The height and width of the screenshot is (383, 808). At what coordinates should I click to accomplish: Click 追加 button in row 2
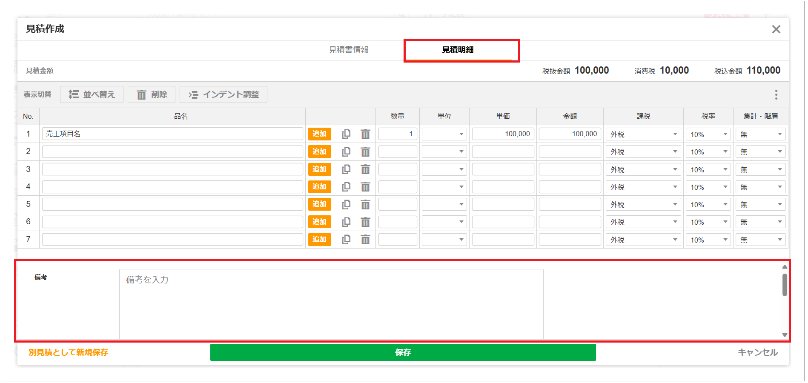(319, 151)
